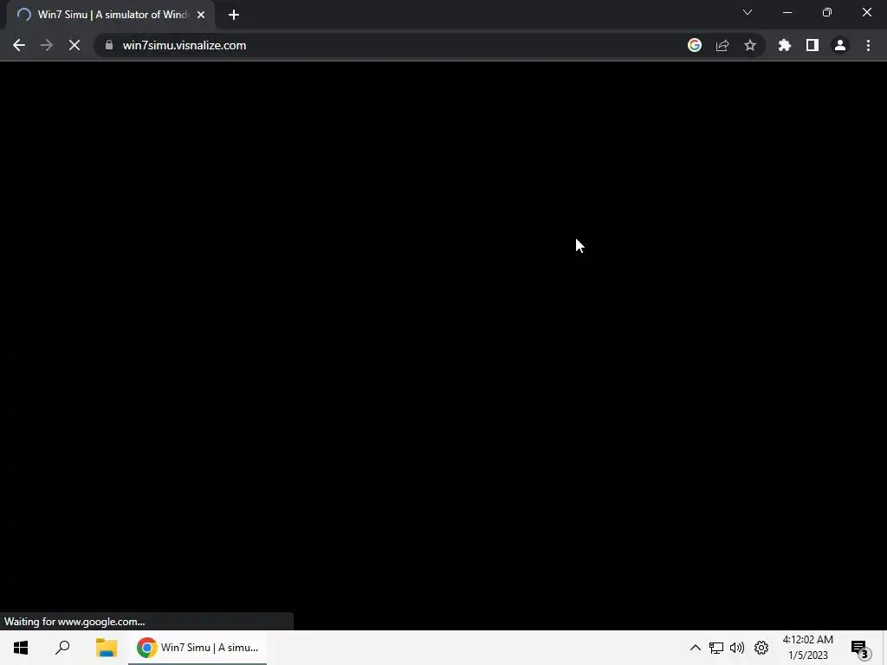Viewport: 887px width, 665px height.
Task: Show hidden system tray icons
Action: [696, 648]
